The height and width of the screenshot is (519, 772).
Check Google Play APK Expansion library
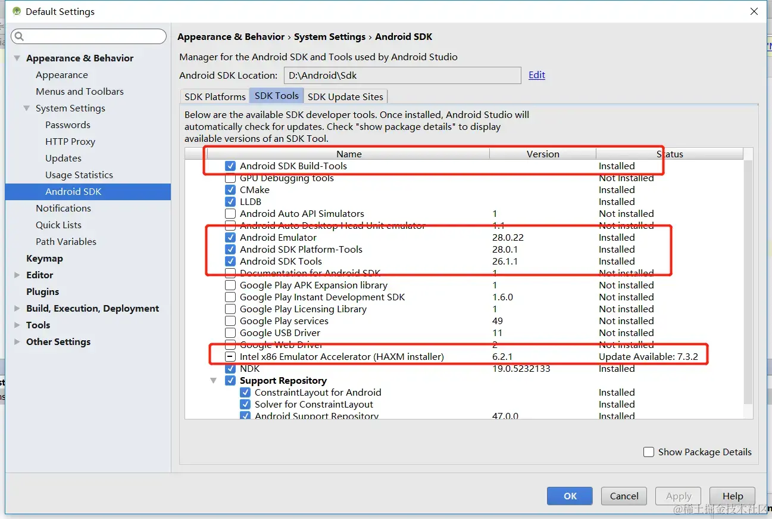(230, 285)
